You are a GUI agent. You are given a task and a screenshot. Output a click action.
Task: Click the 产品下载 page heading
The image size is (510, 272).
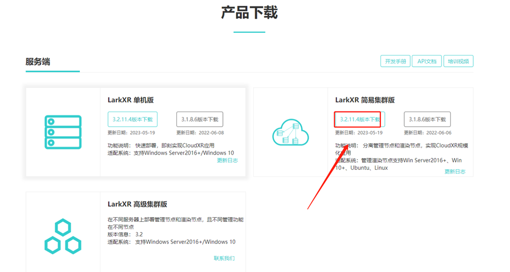tap(249, 13)
